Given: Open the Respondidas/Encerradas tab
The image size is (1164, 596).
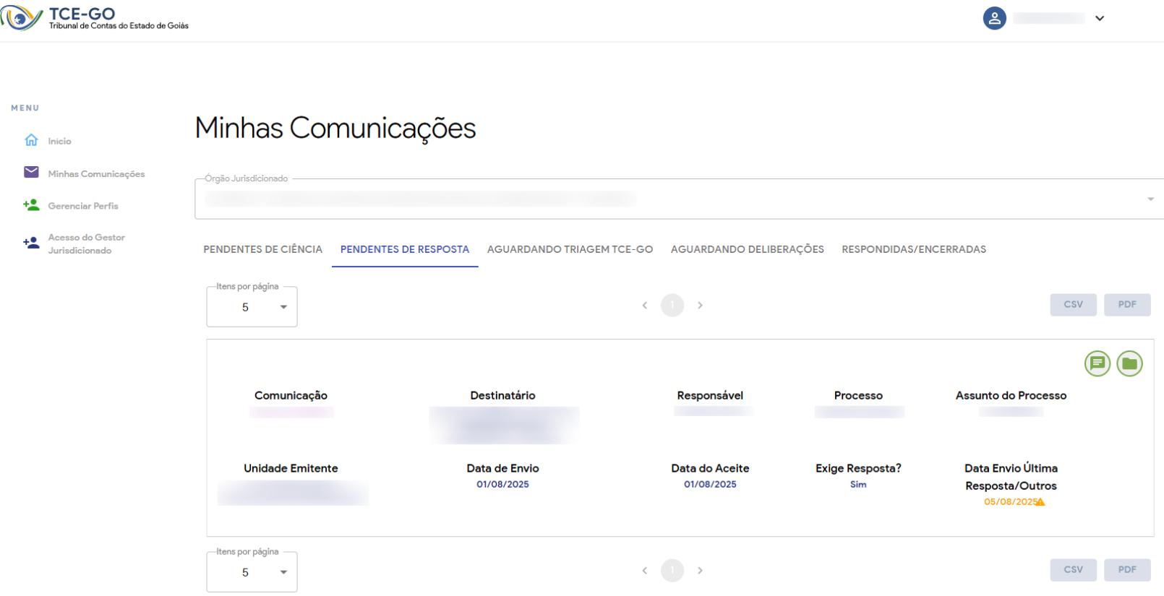Looking at the screenshot, I should 913,249.
